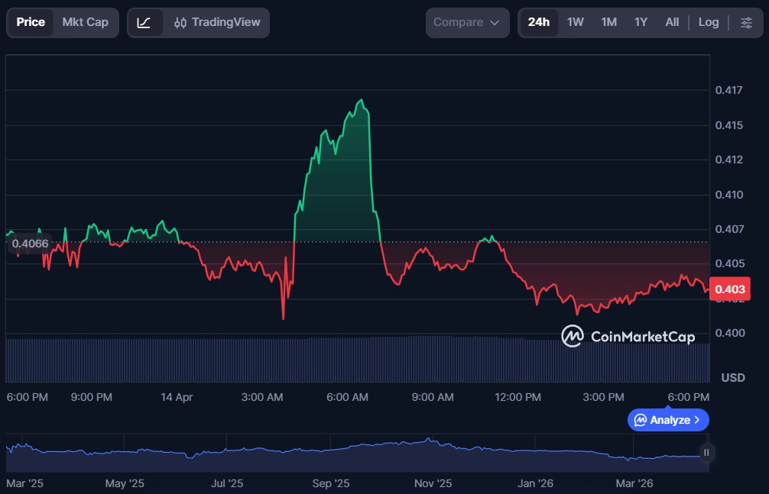Toggle Mkt Cap view
Viewport: 769px width, 494px height.
pos(85,22)
